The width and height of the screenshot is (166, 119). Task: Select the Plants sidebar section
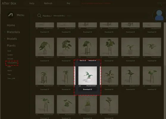[x=11, y=45]
